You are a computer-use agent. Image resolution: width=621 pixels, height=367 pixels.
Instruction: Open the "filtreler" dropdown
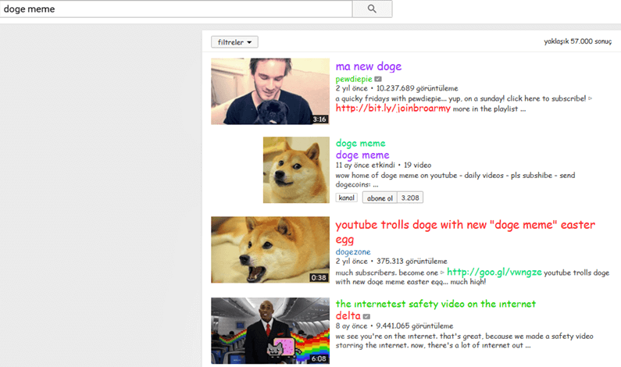tap(234, 42)
